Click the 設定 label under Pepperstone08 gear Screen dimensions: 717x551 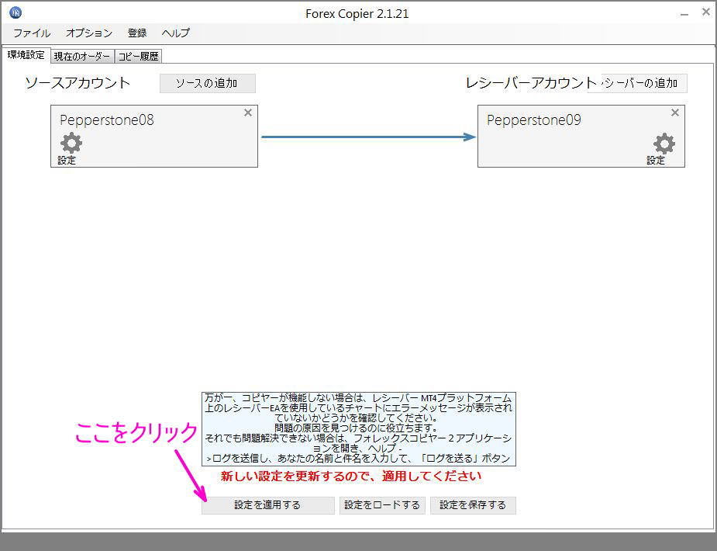click(67, 160)
